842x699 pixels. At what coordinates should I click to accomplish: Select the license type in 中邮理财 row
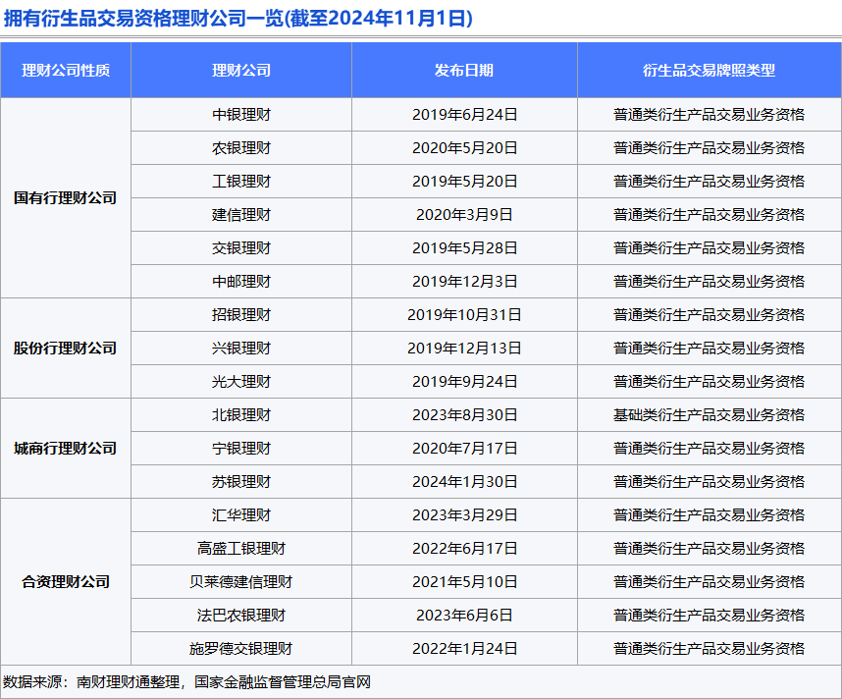(710, 282)
